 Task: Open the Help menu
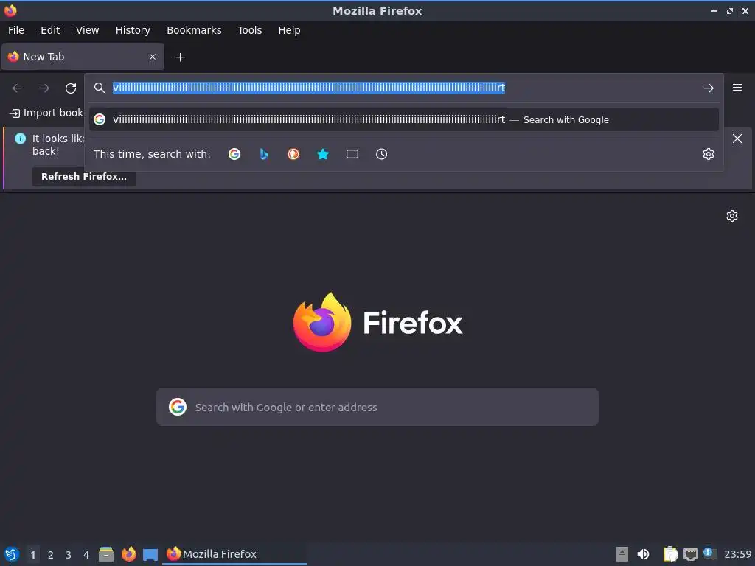coord(289,30)
